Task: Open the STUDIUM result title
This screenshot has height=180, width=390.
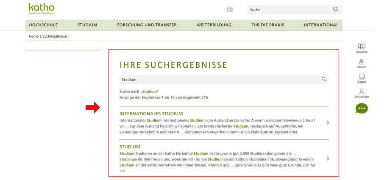Action: point(130,147)
